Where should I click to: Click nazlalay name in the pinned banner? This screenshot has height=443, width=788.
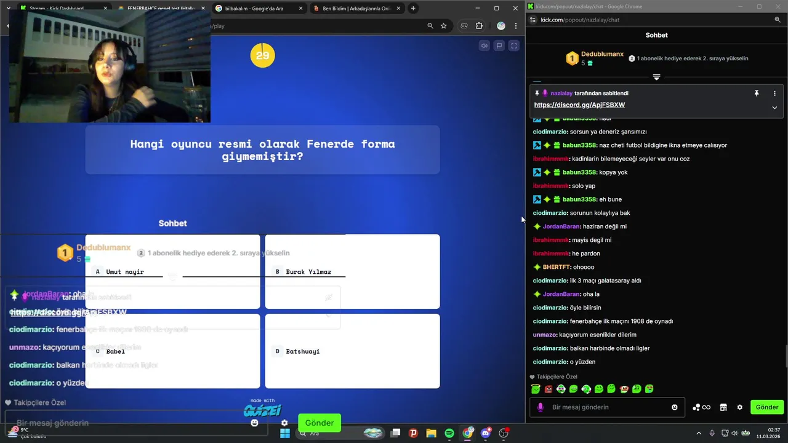[x=561, y=94]
